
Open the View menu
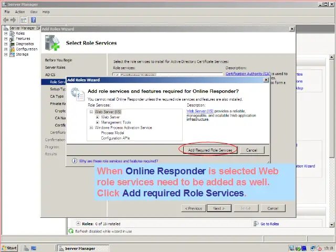34,12
